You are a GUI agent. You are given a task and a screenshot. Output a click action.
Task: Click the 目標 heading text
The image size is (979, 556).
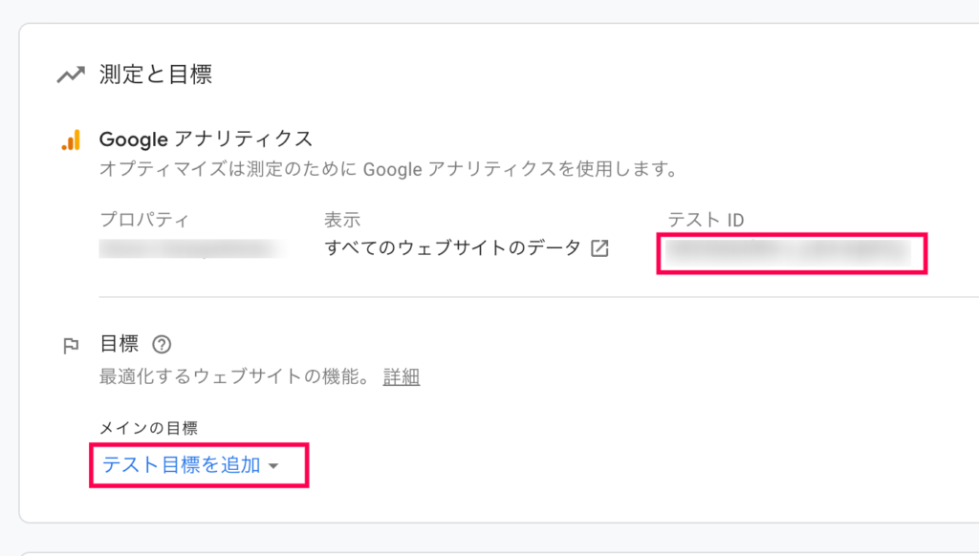pyautogui.click(x=120, y=344)
